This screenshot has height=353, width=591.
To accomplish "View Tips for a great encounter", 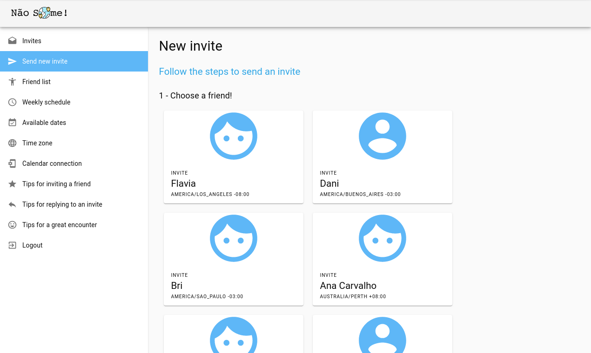I will [x=74, y=225].
